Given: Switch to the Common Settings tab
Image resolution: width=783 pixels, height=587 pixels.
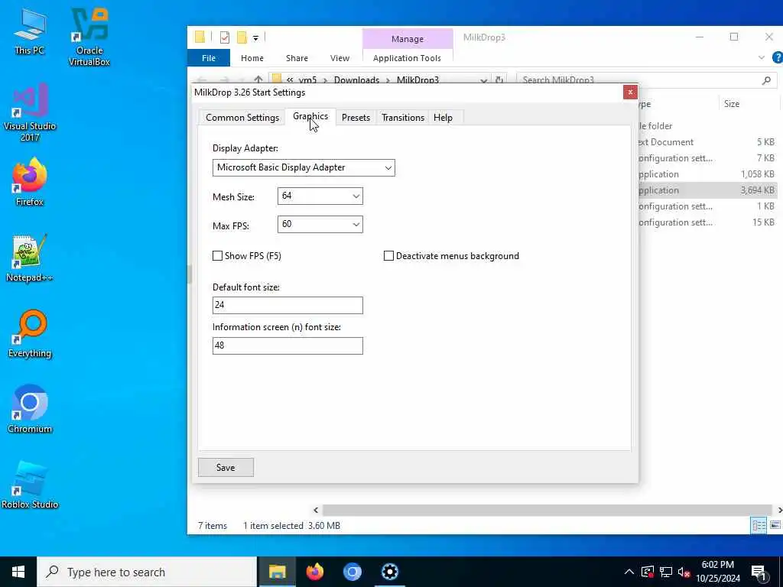Looking at the screenshot, I should [242, 118].
